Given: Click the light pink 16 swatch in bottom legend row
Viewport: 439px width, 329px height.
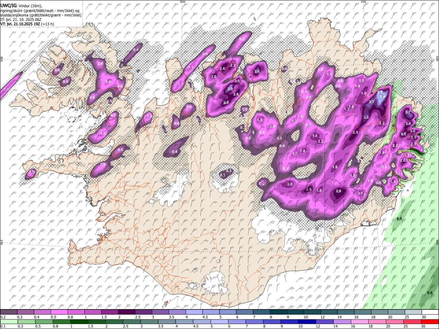Looking at the screenshot, I should pos(359,321).
